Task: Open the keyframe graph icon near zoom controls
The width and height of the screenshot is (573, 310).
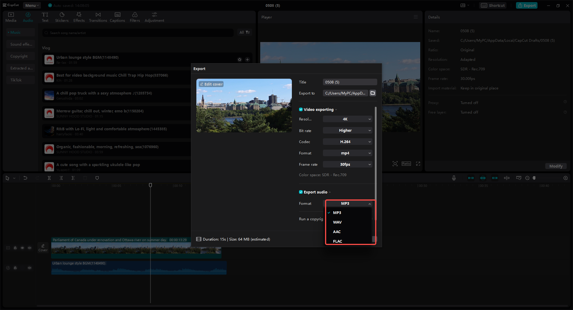Action: 518,178
